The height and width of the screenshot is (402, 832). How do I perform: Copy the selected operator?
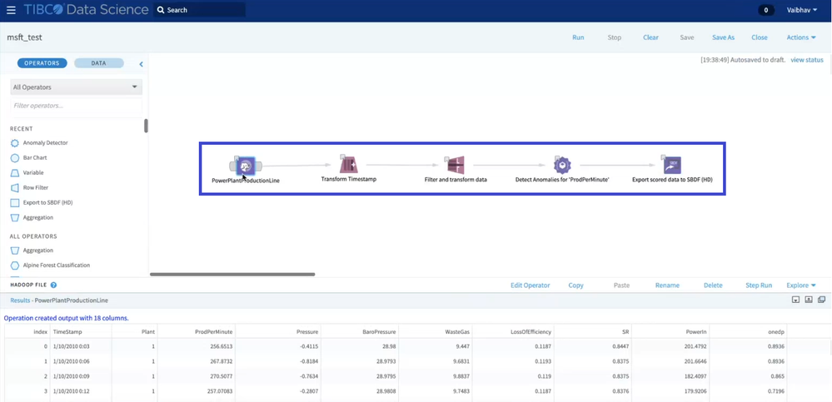pyautogui.click(x=575, y=285)
